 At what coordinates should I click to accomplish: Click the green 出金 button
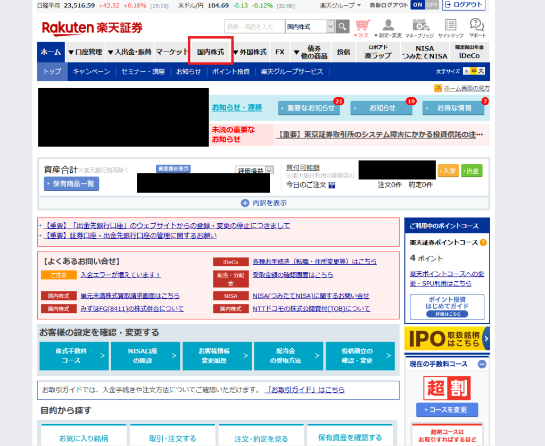[472, 171]
